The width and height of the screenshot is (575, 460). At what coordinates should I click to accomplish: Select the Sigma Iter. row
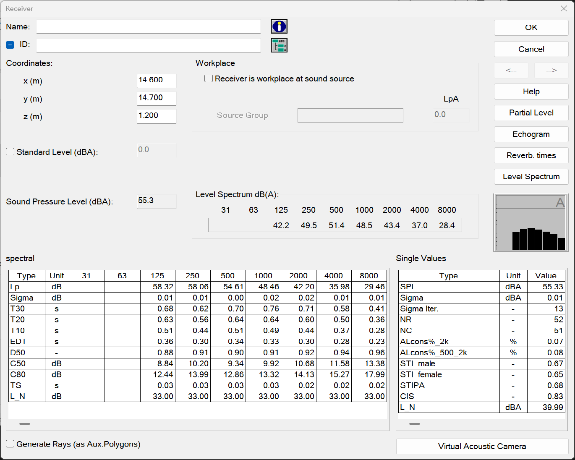pos(482,308)
